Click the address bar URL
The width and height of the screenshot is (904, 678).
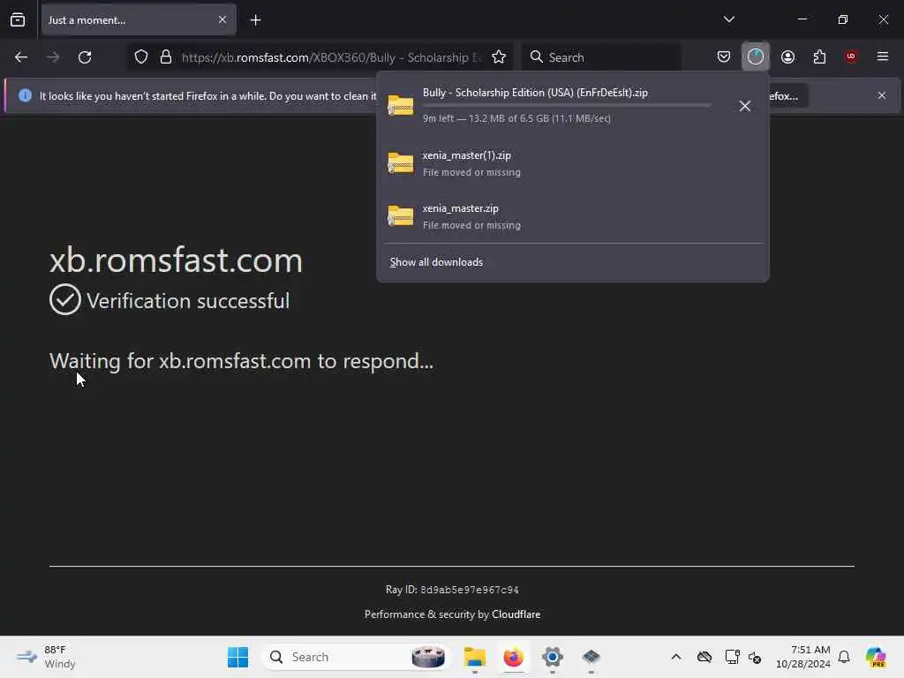[x=331, y=57]
